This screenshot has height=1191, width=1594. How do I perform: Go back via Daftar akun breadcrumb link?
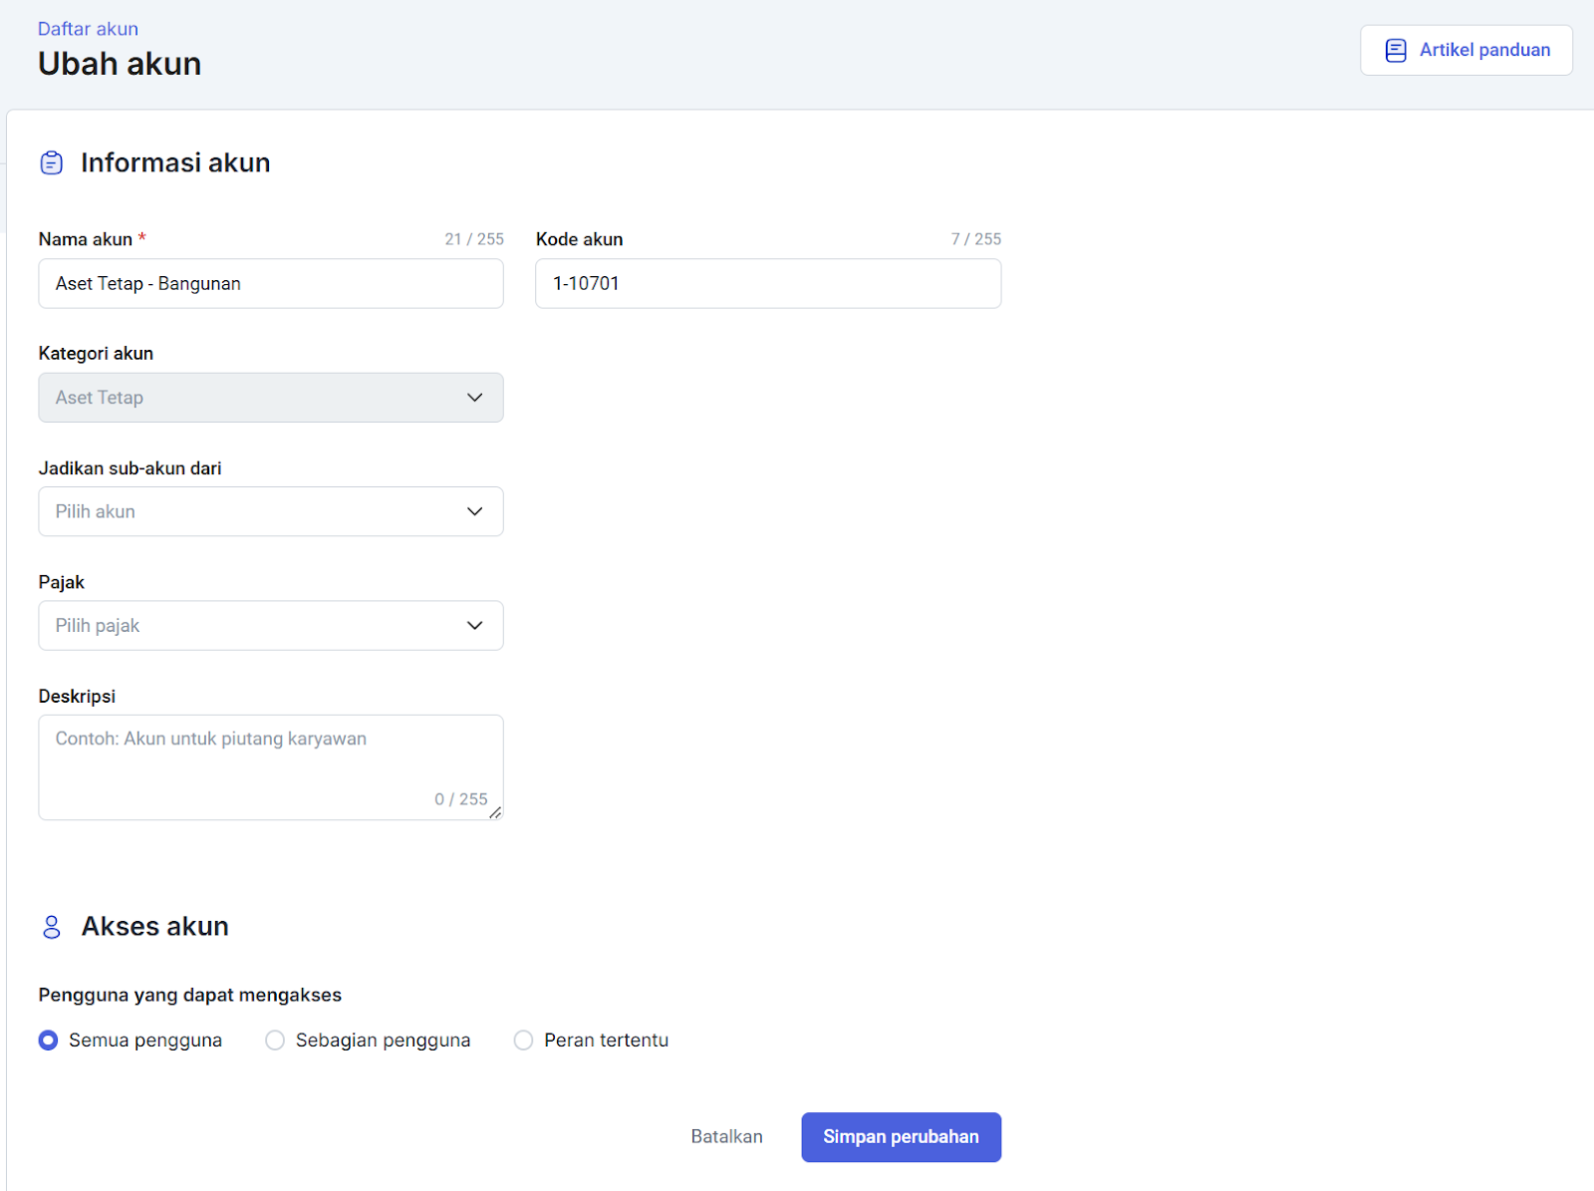[88, 29]
